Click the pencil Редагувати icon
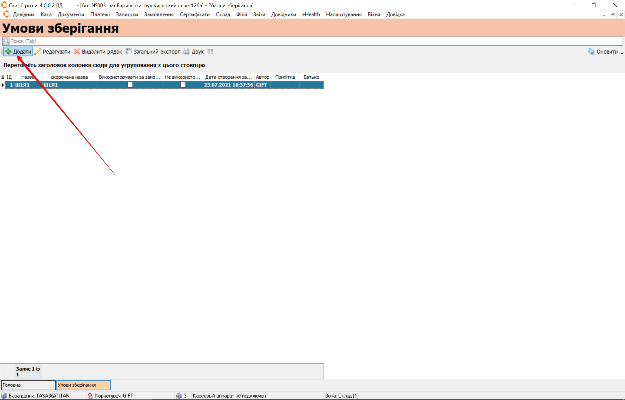 [x=38, y=52]
